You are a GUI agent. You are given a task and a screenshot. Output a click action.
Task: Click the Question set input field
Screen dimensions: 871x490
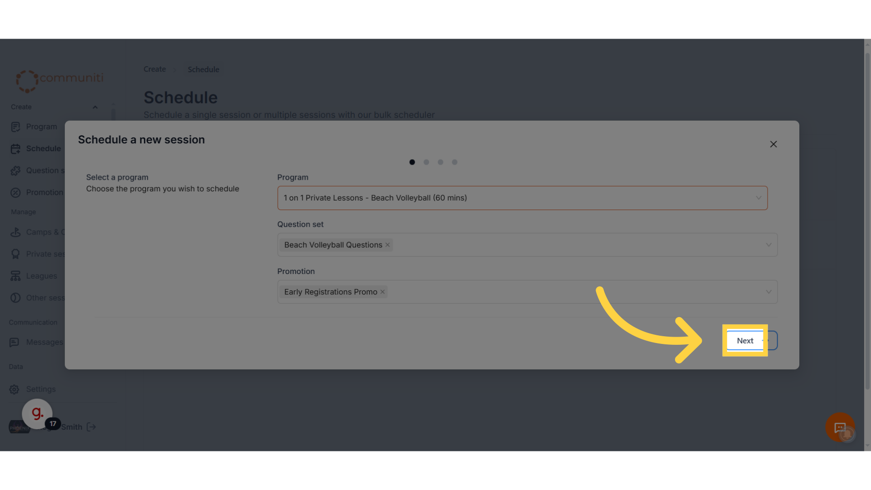(527, 245)
